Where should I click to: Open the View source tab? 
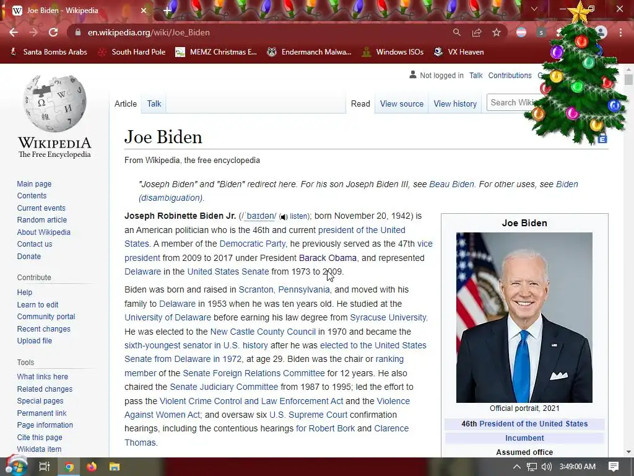click(x=401, y=104)
